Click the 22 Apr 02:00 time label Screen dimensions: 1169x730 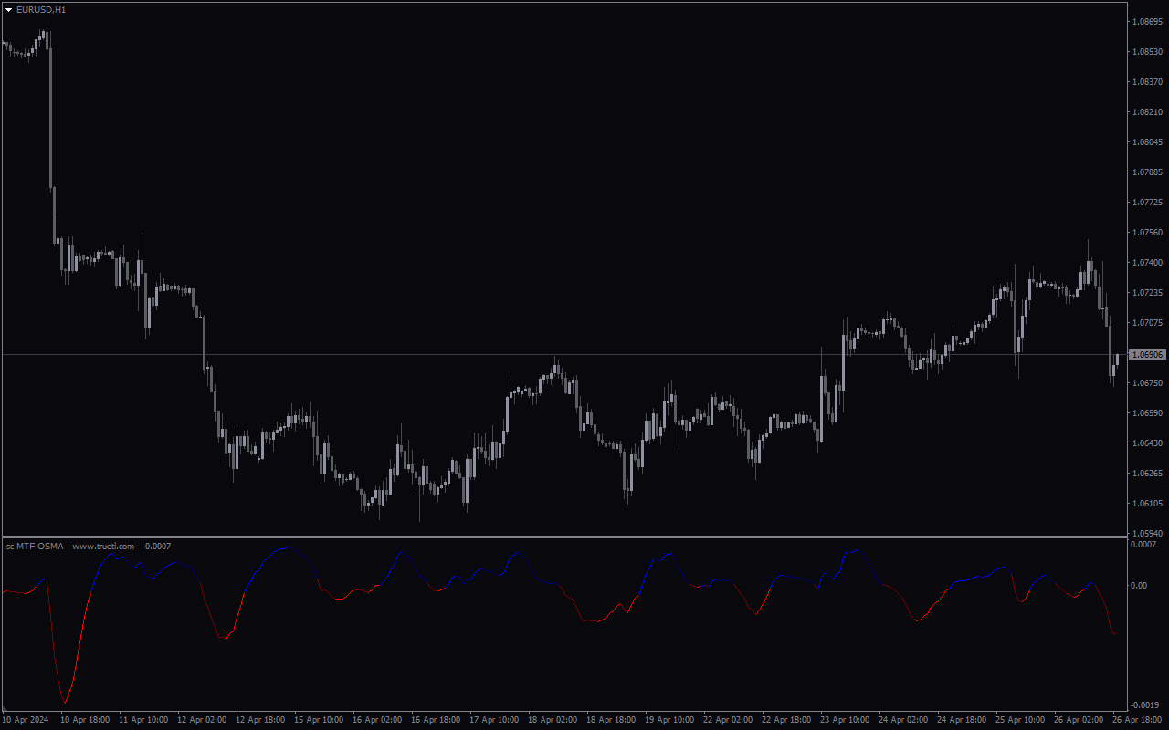[728, 720]
